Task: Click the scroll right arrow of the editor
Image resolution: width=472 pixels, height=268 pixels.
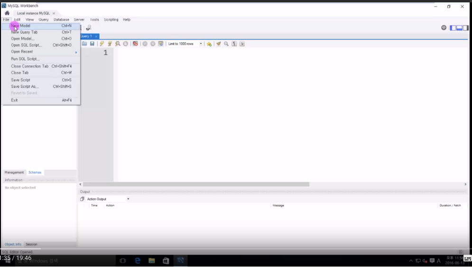Action: pos(465,184)
